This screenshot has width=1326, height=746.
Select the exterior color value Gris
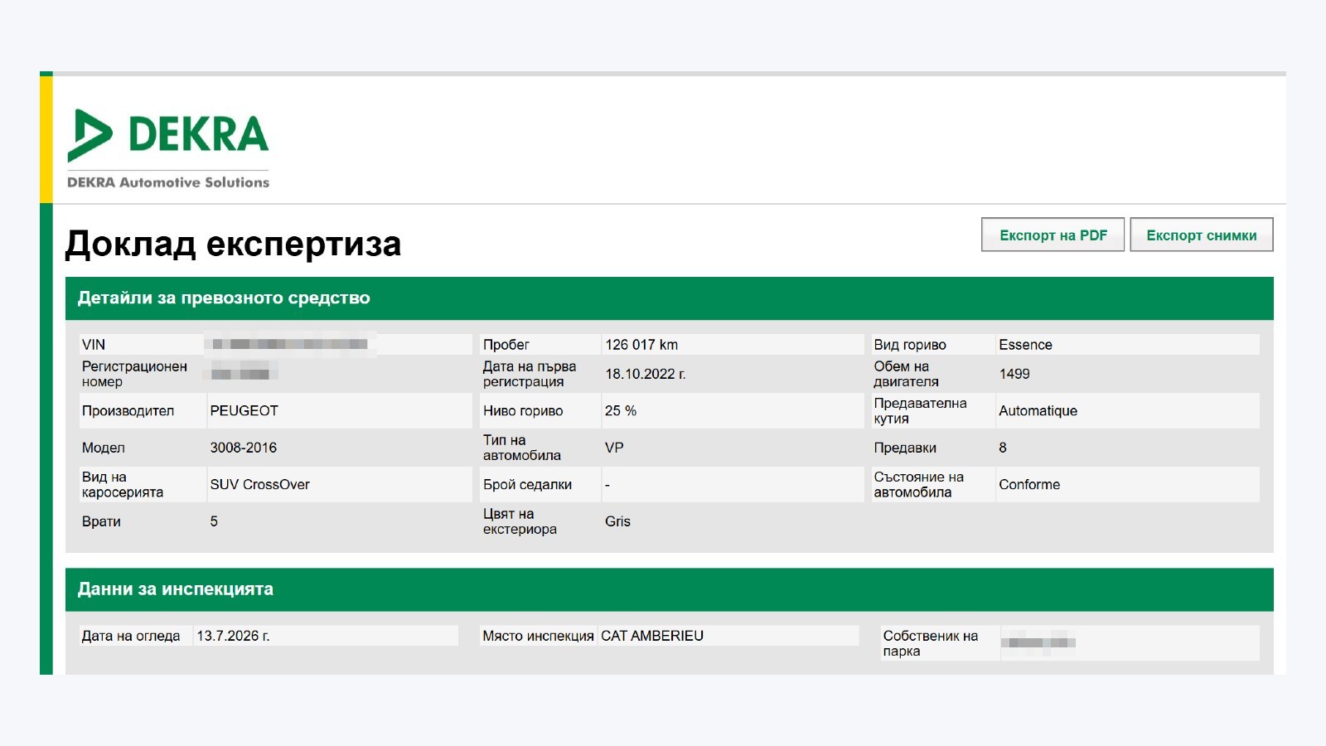coord(617,521)
